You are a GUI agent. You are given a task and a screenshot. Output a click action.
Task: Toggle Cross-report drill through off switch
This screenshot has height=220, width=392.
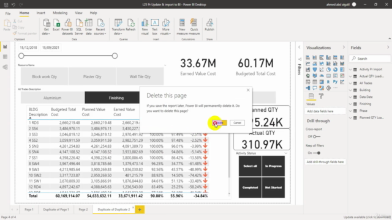point(316,136)
